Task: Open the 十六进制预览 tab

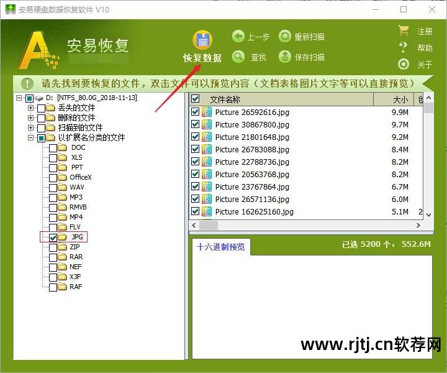Action: pyautogui.click(x=221, y=247)
